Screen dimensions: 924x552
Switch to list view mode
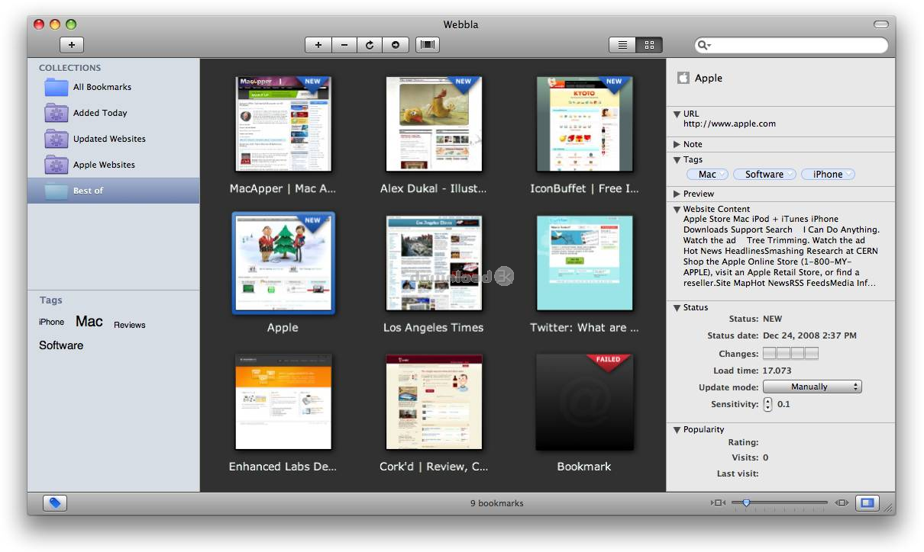622,45
